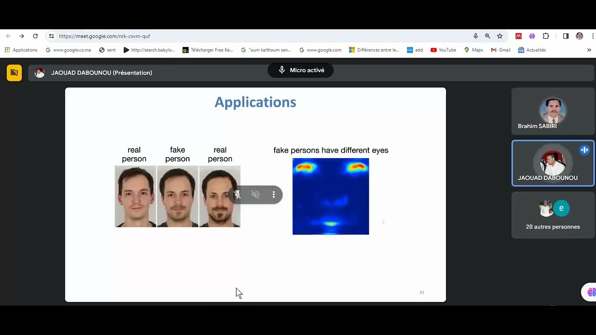Click 'fake persons have different eyes' caption
Image resolution: width=596 pixels, height=335 pixels.
click(x=331, y=150)
